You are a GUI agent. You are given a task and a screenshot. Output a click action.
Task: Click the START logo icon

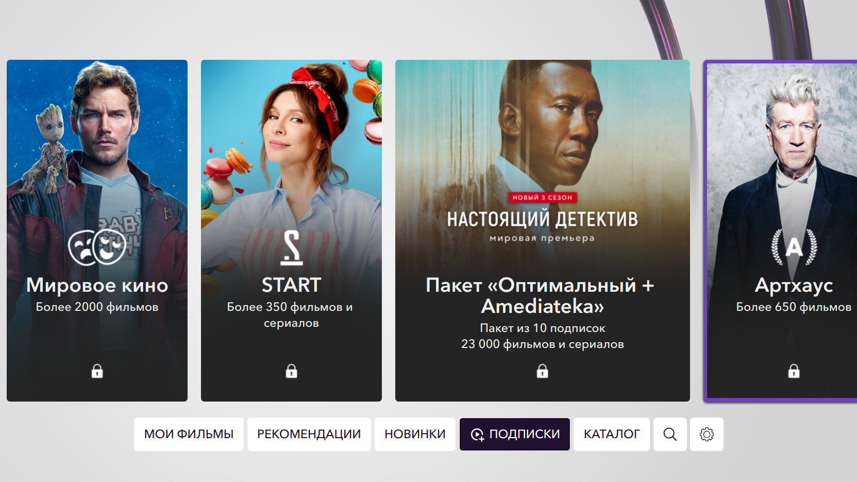(x=291, y=248)
